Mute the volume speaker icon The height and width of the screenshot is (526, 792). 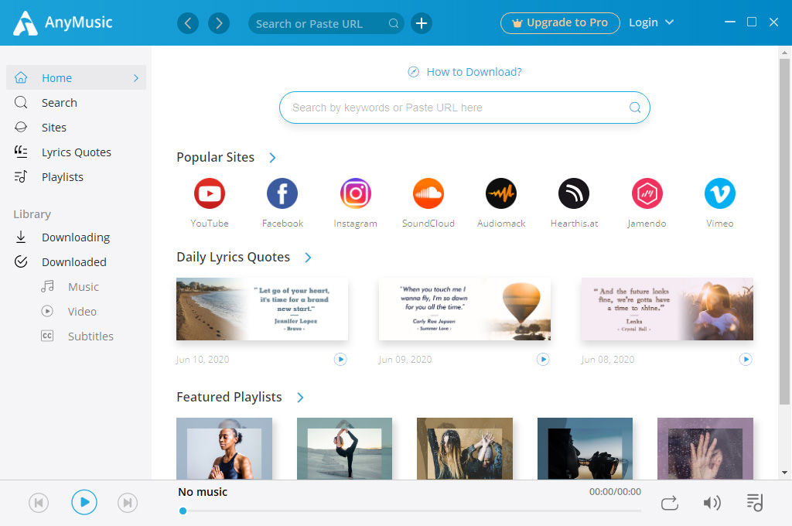point(712,503)
